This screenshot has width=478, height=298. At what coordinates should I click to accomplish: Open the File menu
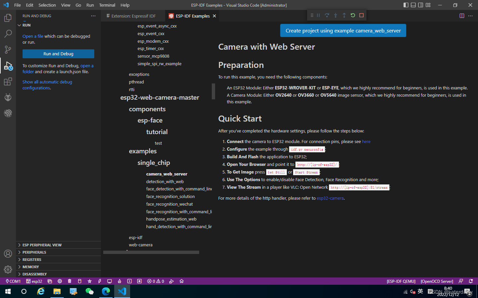click(18, 5)
